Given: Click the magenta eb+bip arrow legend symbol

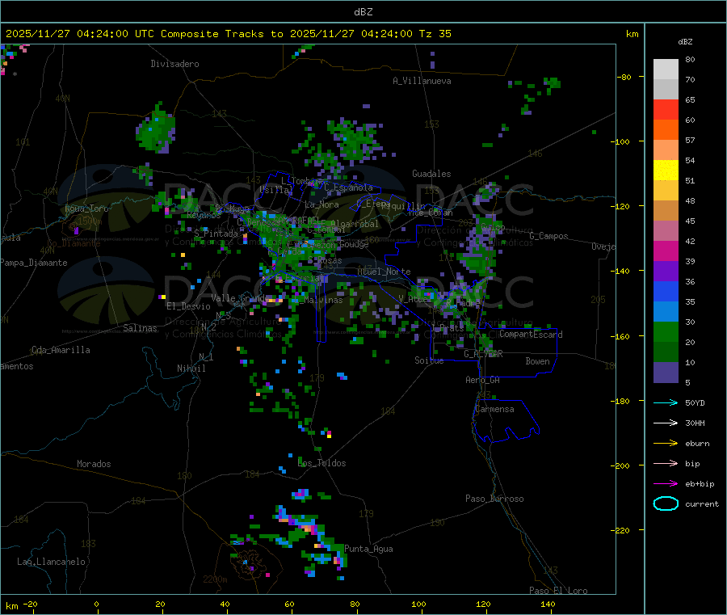Looking at the screenshot, I should pos(666,484).
